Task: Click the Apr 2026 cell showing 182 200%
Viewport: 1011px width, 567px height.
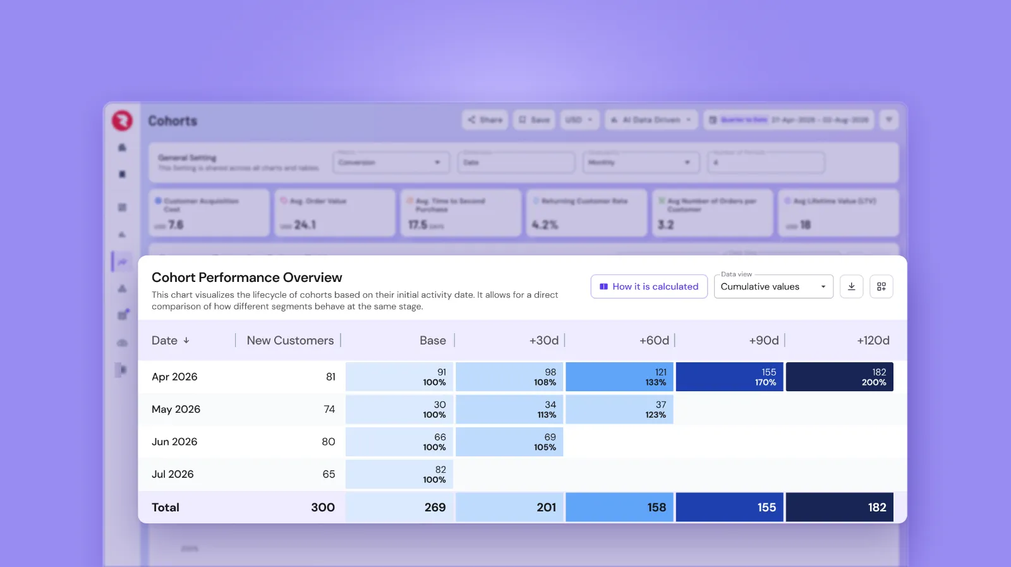Action: [840, 377]
